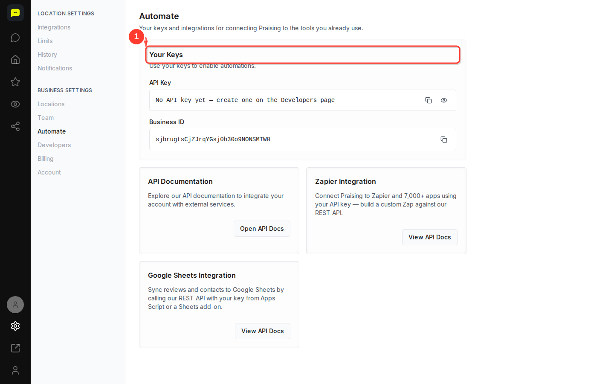Screen dimensions: 614x384
Task: Open the eye icon in the left rail
Action: 15,104
